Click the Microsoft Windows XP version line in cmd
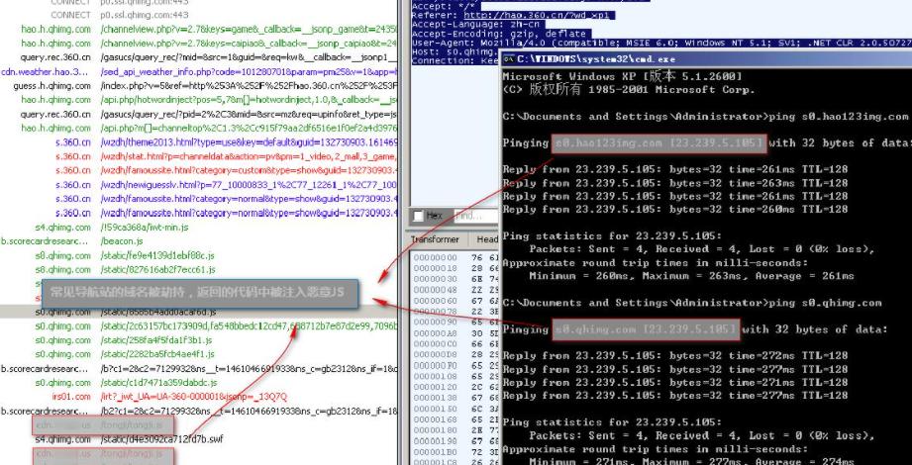912x465 pixels. click(x=622, y=76)
